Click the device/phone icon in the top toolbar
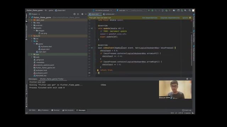The image size is (227, 127). coord(162,10)
